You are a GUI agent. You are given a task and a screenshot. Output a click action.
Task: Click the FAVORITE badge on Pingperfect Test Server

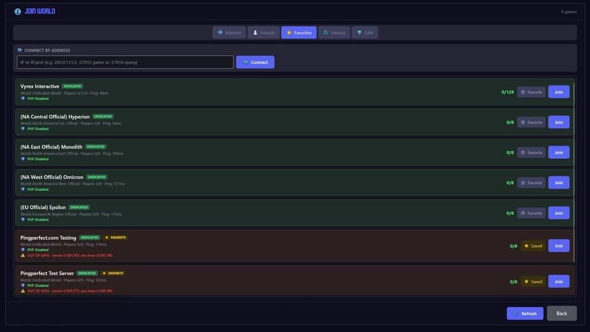pos(114,273)
